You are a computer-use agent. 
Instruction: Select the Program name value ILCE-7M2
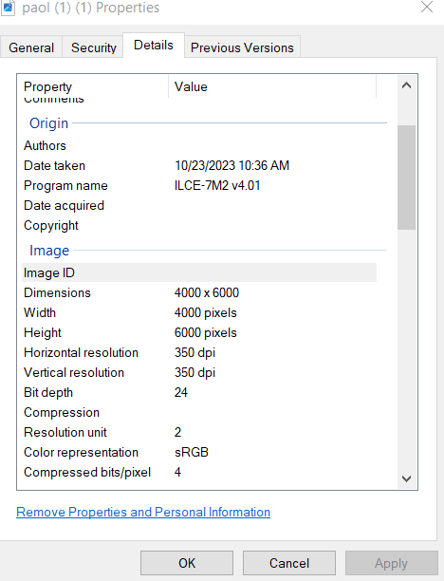(217, 185)
